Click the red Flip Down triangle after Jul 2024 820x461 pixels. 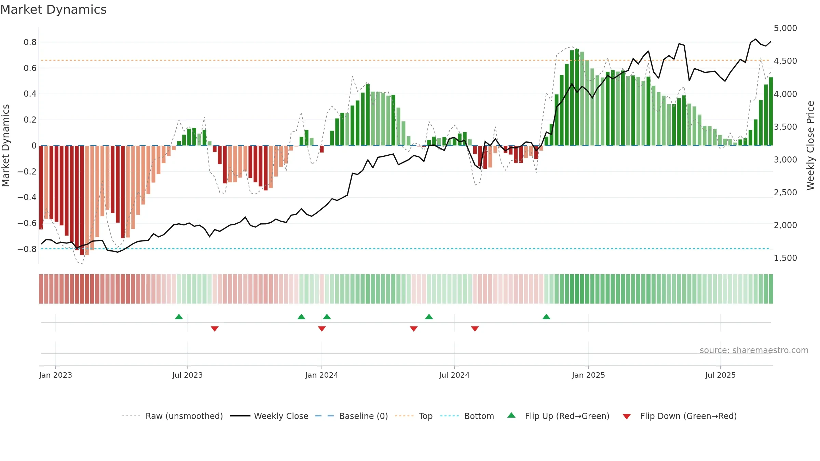(x=475, y=329)
